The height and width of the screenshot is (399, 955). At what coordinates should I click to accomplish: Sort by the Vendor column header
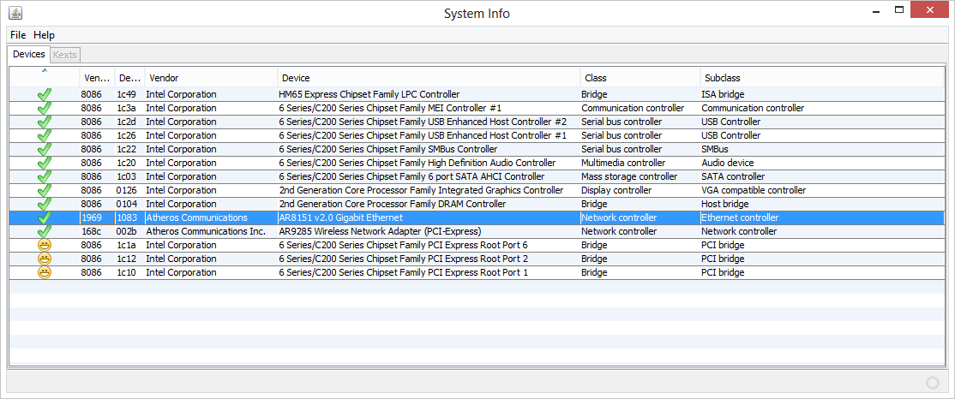[x=210, y=78]
